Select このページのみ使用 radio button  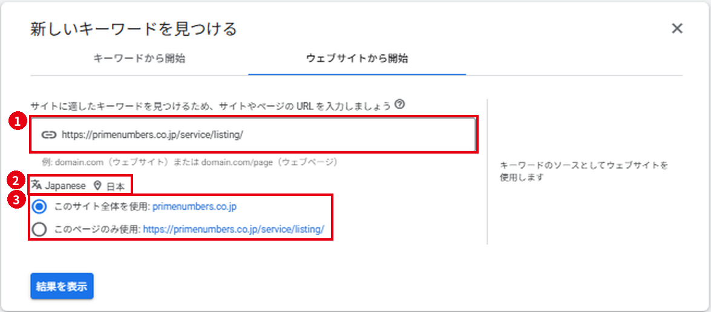(x=39, y=230)
